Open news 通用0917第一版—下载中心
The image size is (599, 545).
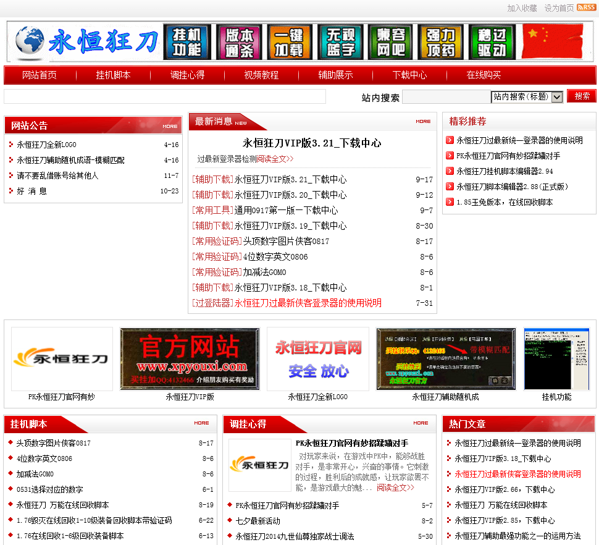tap(286, 211)
